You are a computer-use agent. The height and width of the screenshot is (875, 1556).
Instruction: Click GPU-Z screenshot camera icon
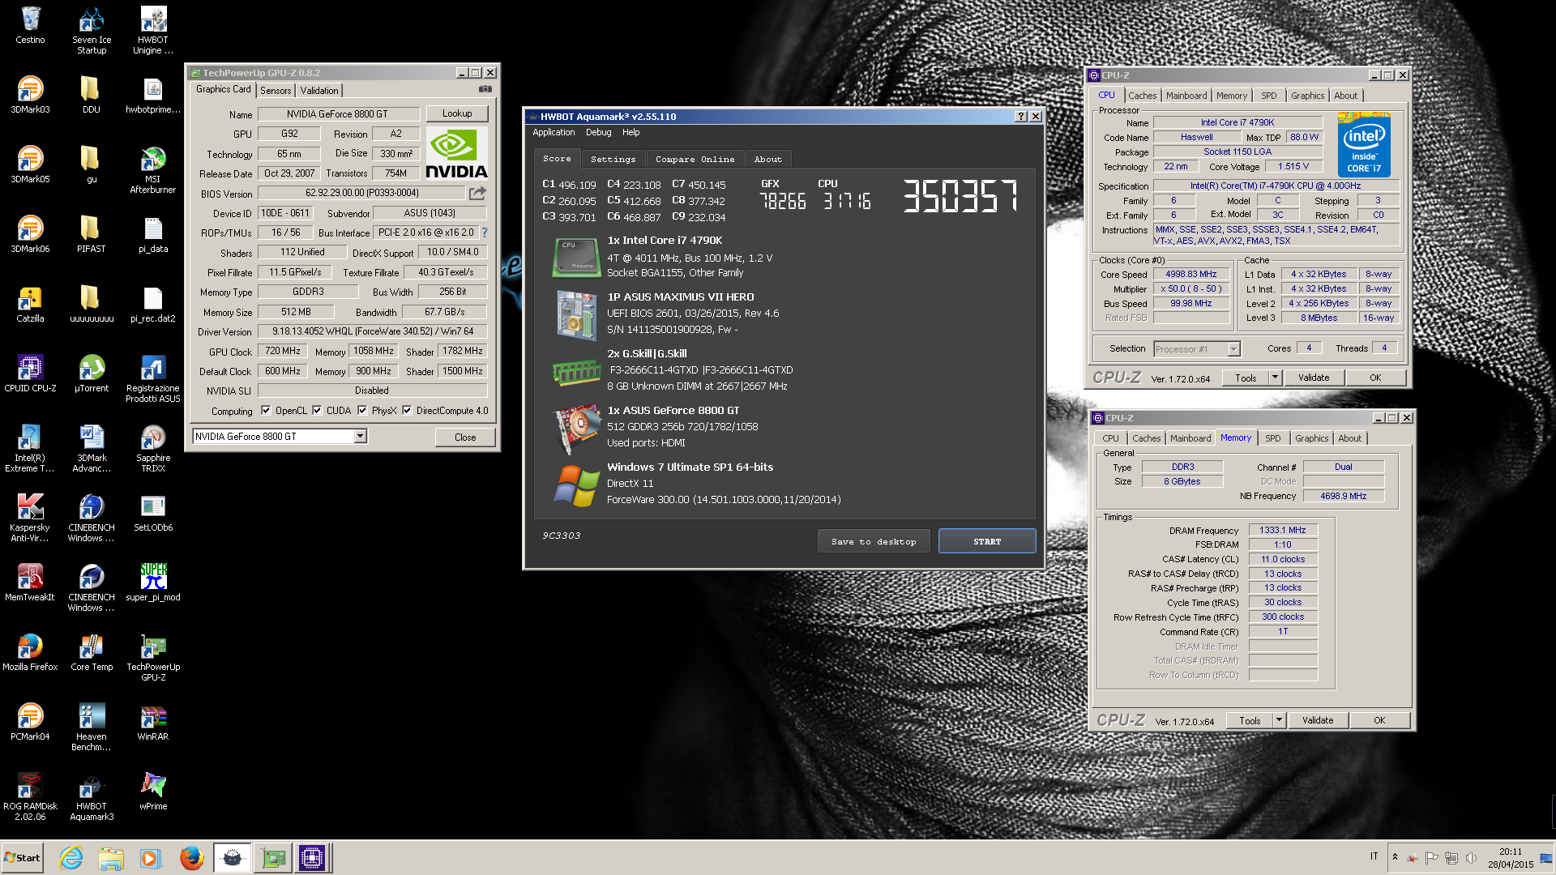click(x=485, y=89)
